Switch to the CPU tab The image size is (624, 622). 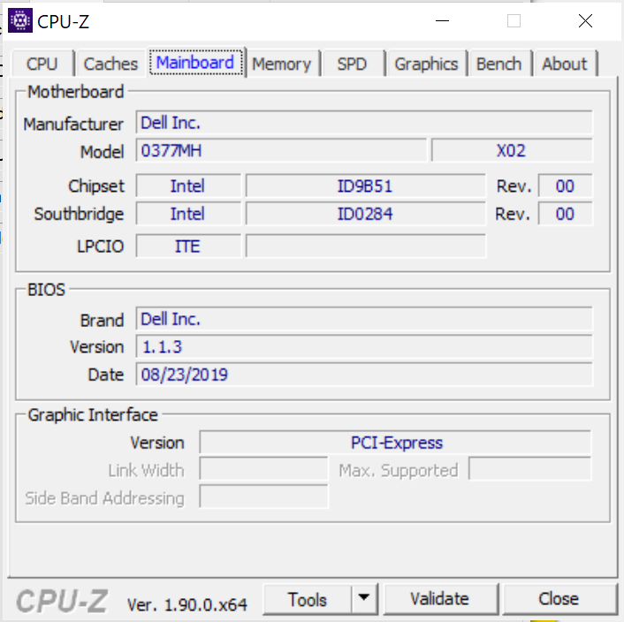42,64
